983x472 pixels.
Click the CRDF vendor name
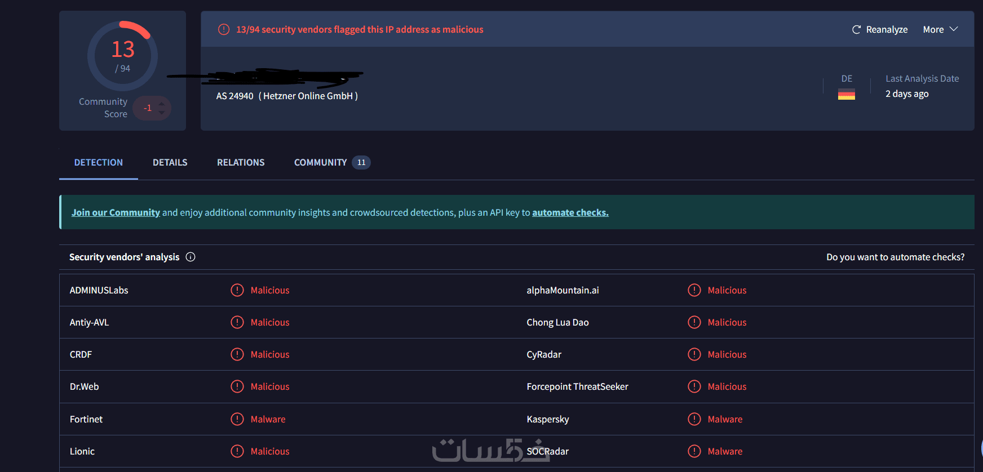click(81, 354)
